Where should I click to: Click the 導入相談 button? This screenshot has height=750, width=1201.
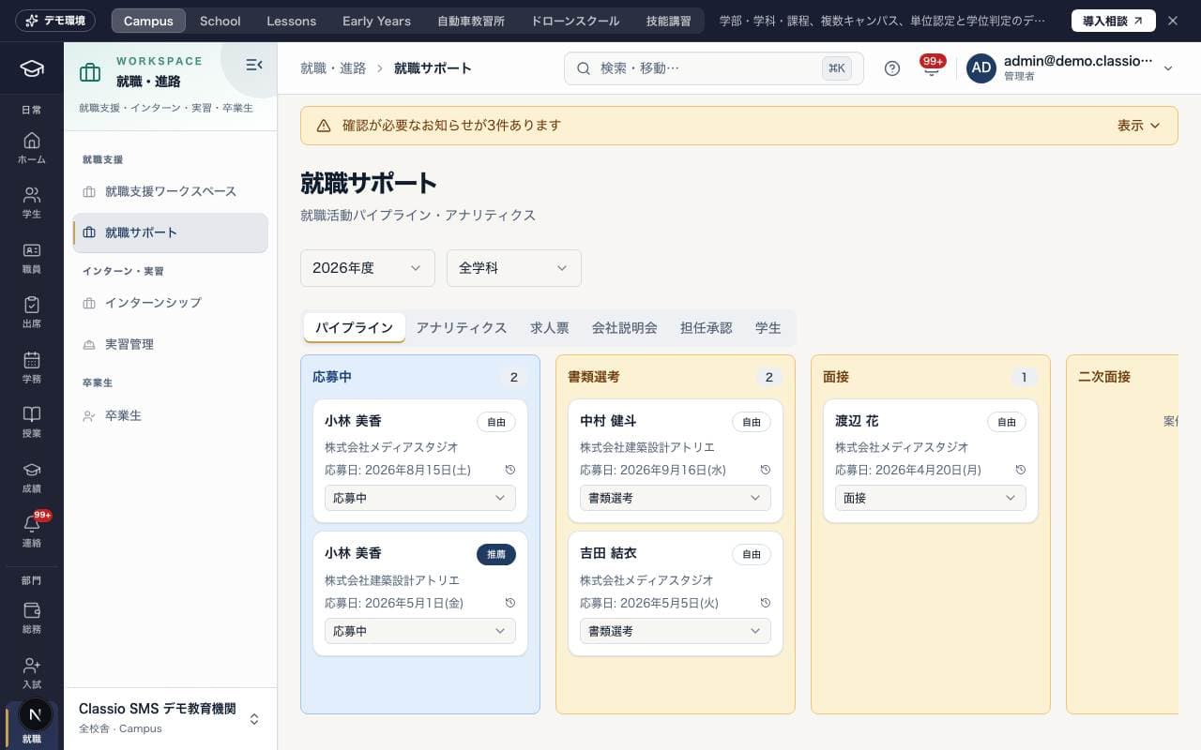click(1114, 21)
